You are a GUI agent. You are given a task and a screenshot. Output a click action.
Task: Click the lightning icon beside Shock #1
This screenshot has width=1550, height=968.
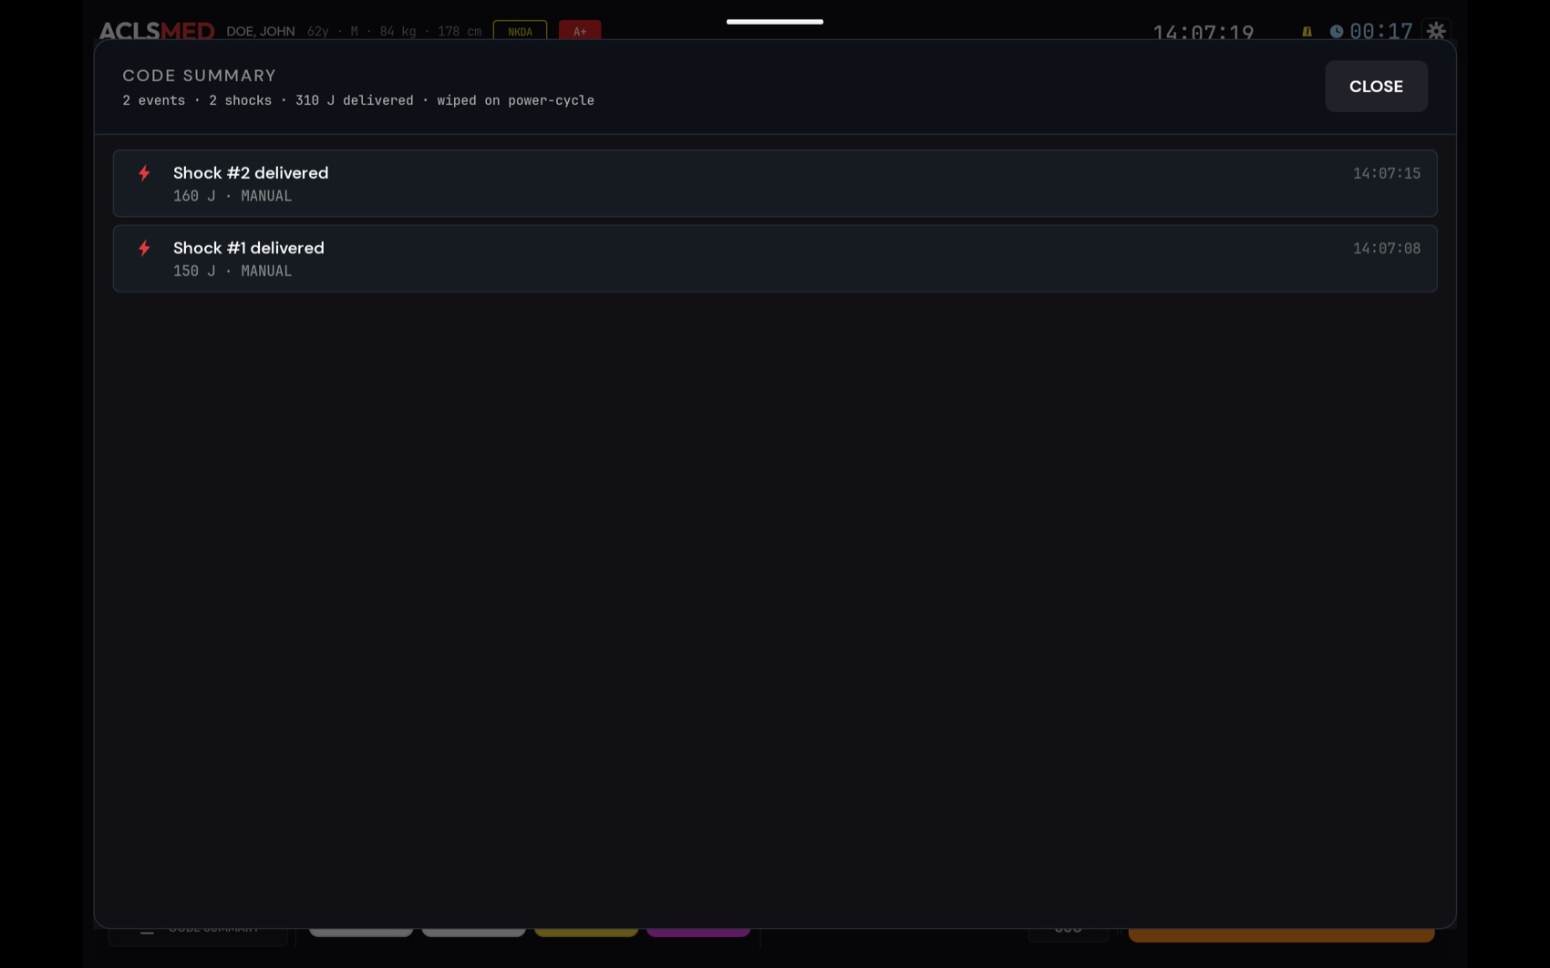(144, 248)
